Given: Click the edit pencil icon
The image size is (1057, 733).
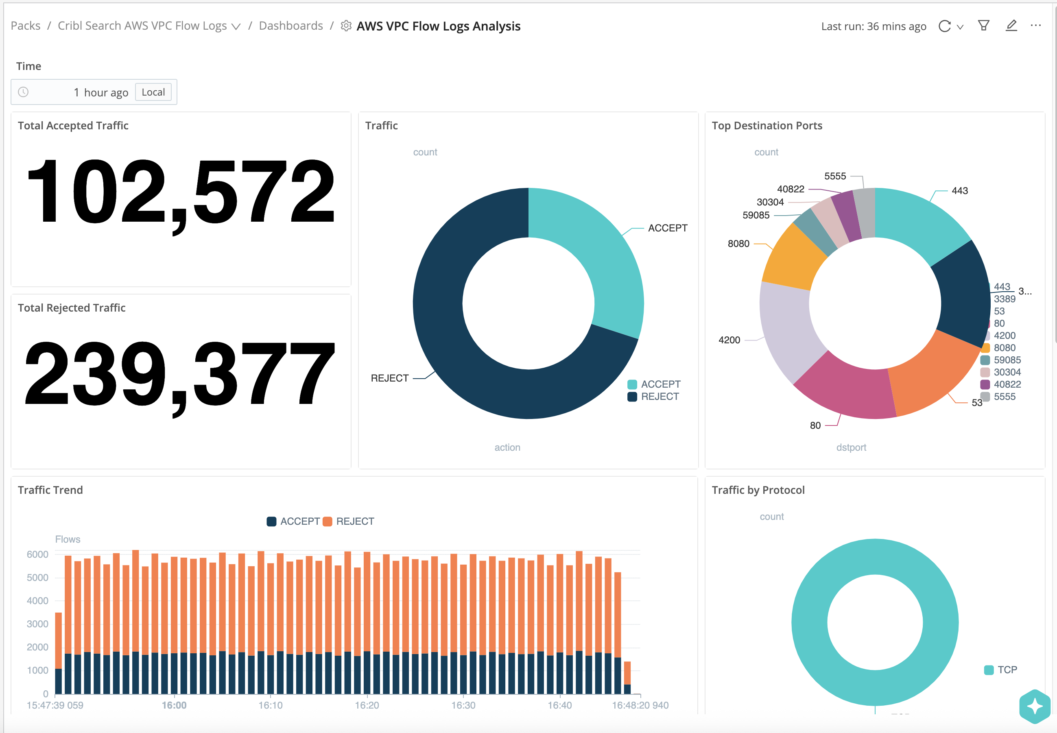Looking at the screenshot, I should point(1011,26).
